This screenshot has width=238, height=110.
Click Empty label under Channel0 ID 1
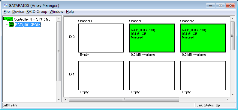click(84, 92)
